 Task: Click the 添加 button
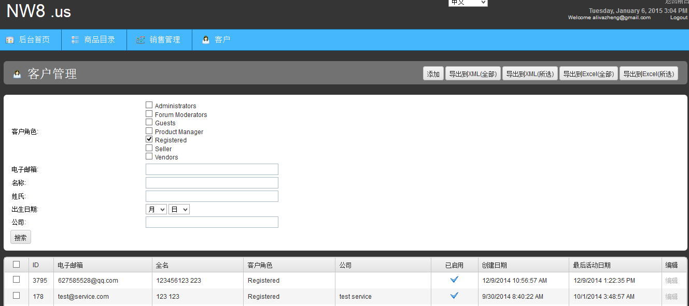click(x=433, y=74)
